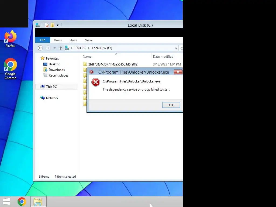The height and width of the screenshot is (207, 276).
Task: Open the Quick Access Toolbar customize dropdown
Action: coord(58,25)
